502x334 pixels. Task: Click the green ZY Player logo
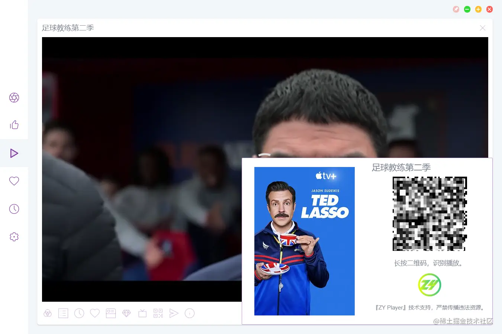tap(429, 285)
